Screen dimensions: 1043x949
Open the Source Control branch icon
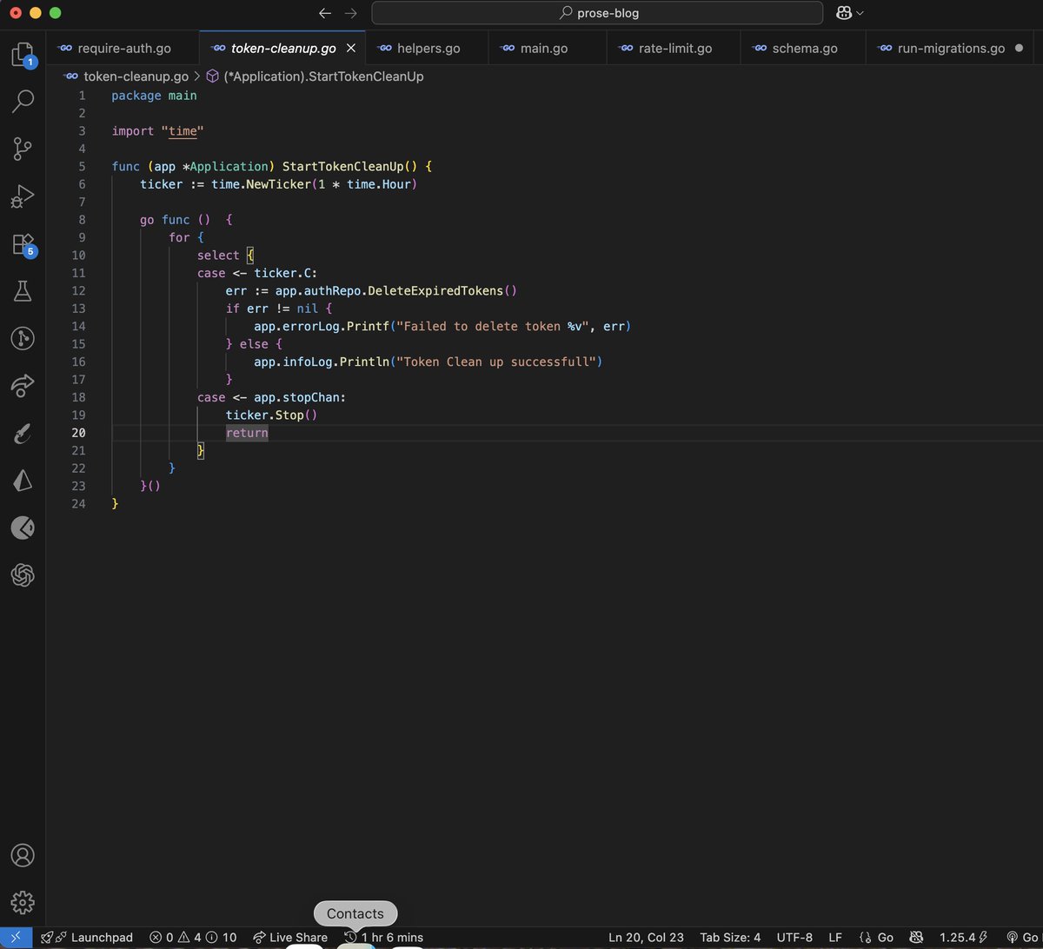click(x=23, y=149)
